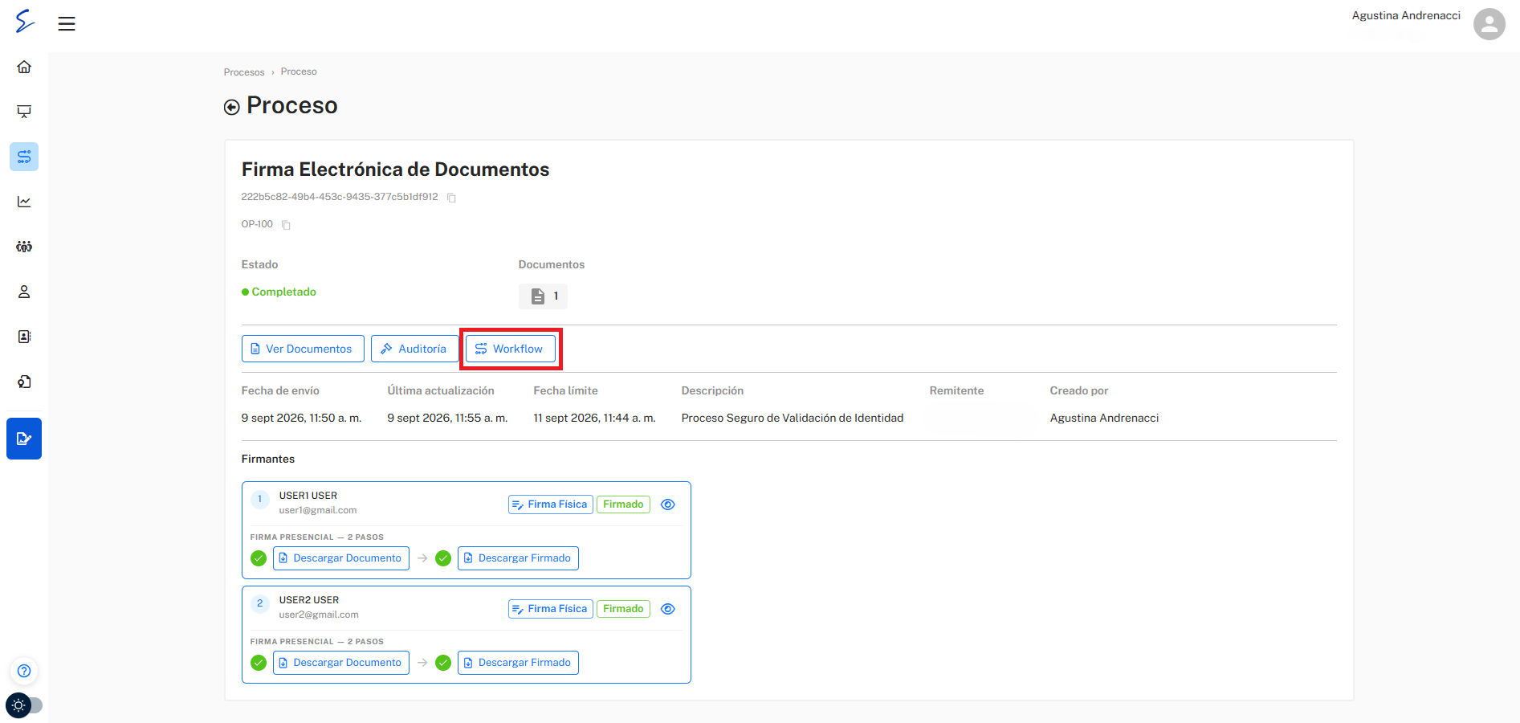Click Firma Física tag for USER2
Screen dimensions: 1520x723
[x=551, y=609]
